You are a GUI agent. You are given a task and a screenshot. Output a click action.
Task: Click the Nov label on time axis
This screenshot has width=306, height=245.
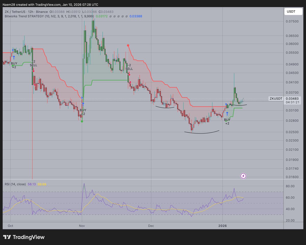(x=82, y=226)
